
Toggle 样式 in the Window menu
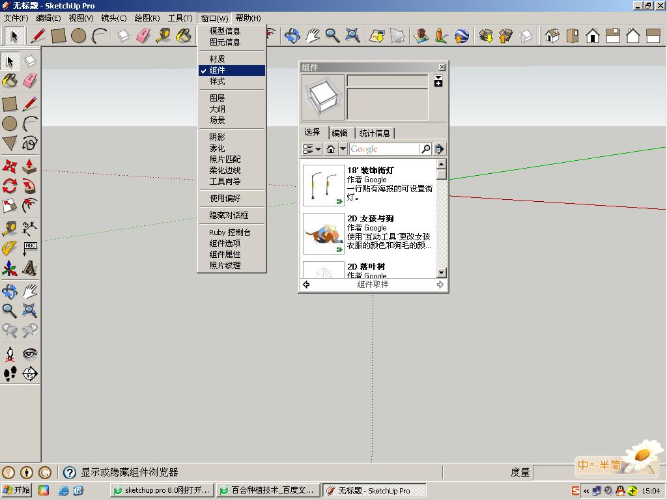(x=232, y=81)
